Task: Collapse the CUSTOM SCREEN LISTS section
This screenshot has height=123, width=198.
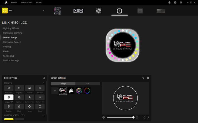Action: [43, 115]
